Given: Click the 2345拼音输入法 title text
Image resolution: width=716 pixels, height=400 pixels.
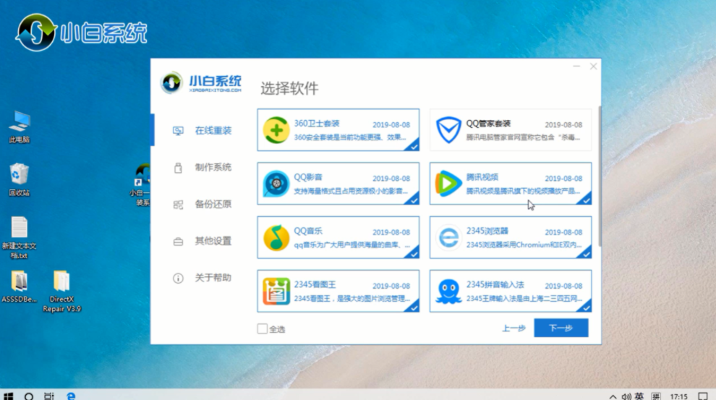Looking at the screenshot, I should coord(495,285).
